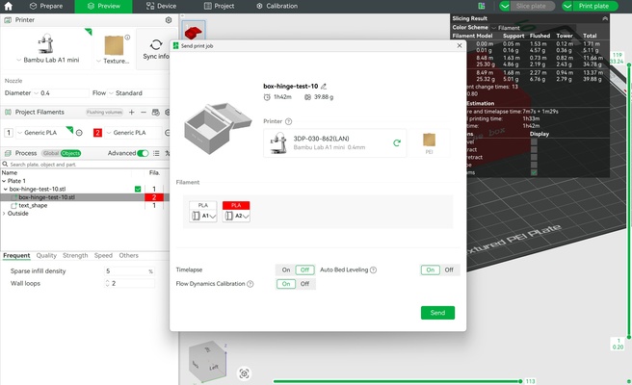Expand the Outside tree node
Image resolution: width=632 pixels, height=385 pixels.
pyautogui.click(x=4, y=214)
